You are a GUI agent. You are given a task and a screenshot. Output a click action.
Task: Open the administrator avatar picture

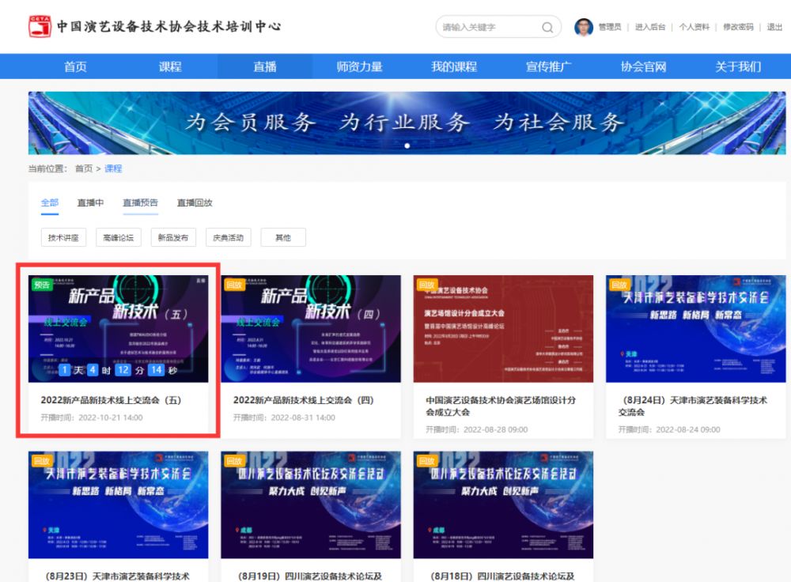click(x=584, y=27)
